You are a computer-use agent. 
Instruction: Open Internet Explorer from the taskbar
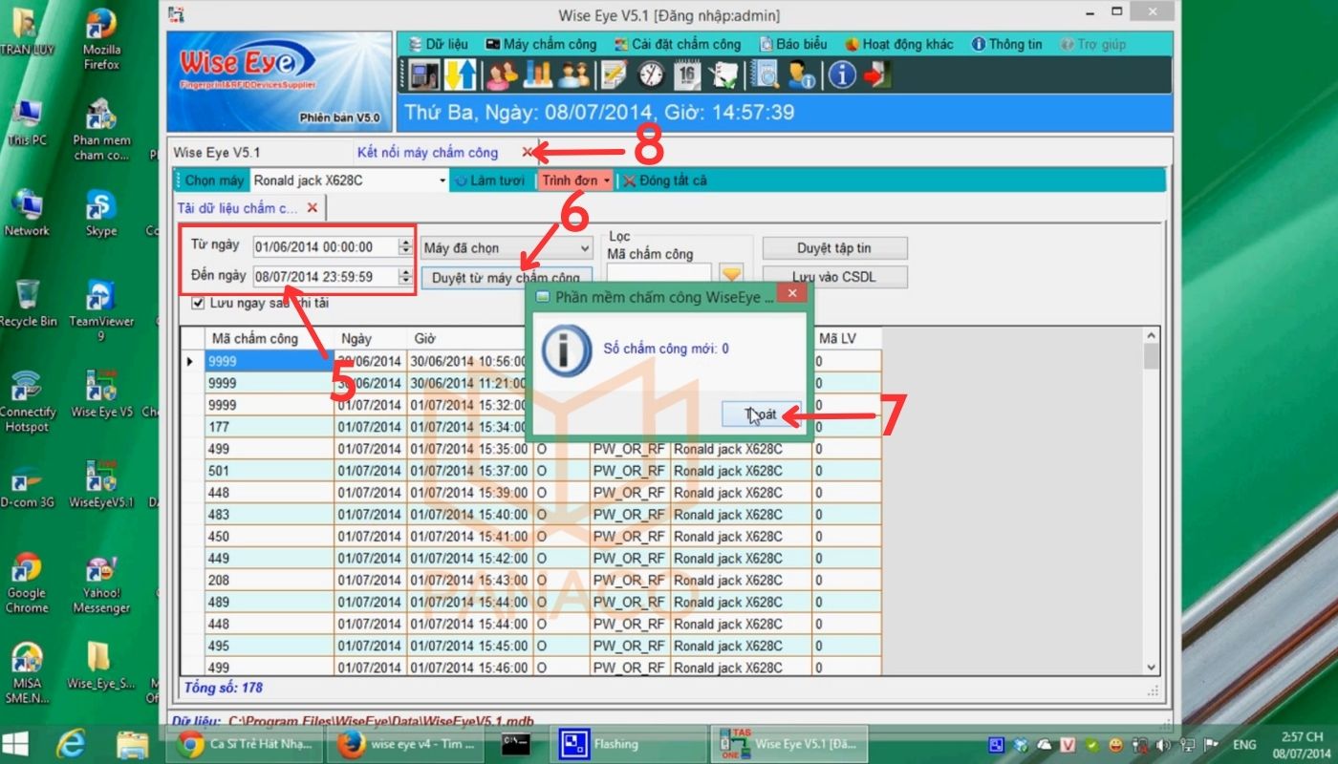point(71,744)
